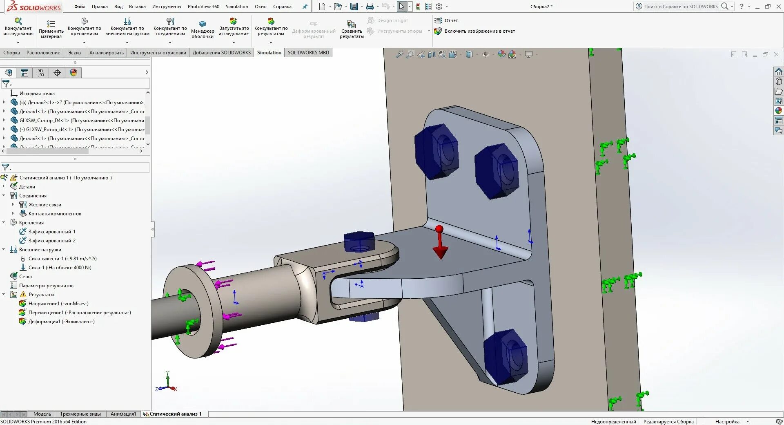Click Zoom to Fit in the view toolbar

point(400,54)
